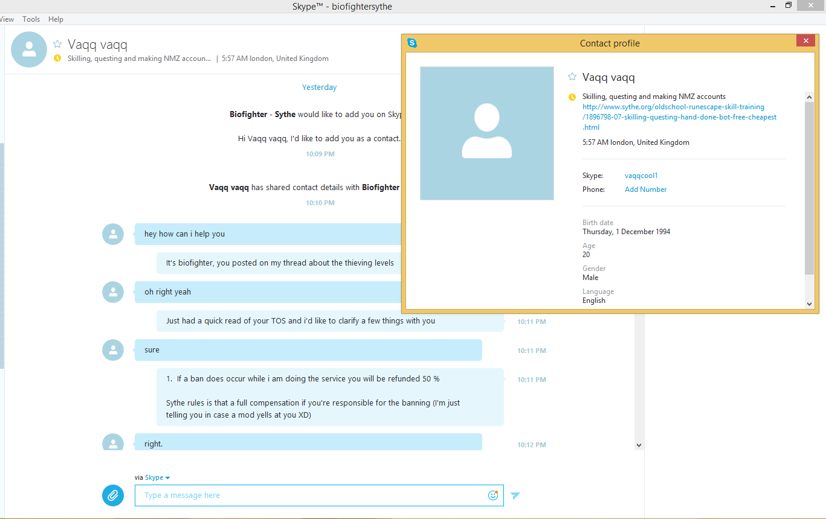The width and height of the screenshot is (826, 519).
Task: Click the 10:10 PM timestamp
Action: coord(320,203)
